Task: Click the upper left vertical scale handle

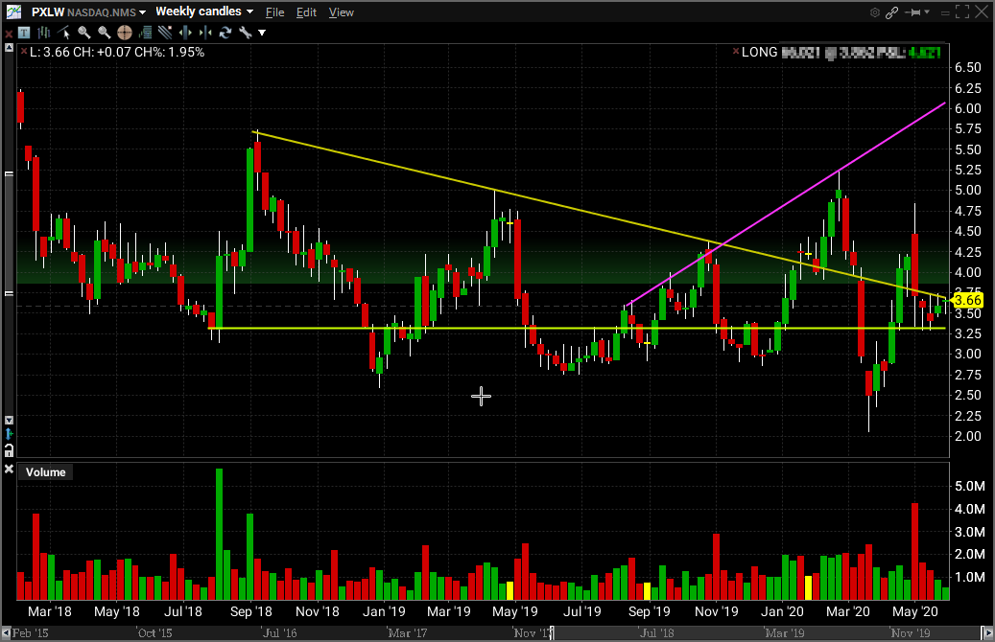Action: (x=9, y=174)
